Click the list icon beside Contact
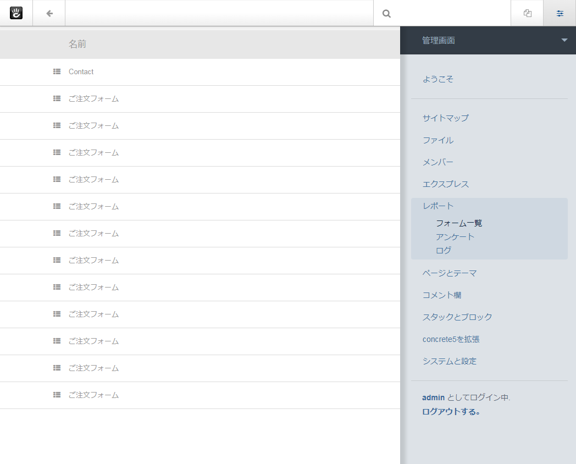The image size is (576, 464). [57, 71]
